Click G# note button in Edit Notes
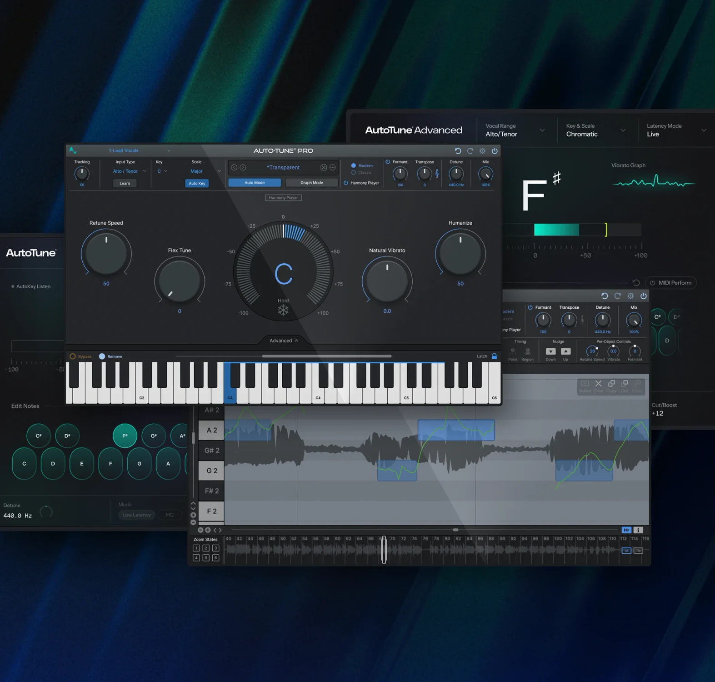This screenshot has height=682, width=715. (154, 436)
